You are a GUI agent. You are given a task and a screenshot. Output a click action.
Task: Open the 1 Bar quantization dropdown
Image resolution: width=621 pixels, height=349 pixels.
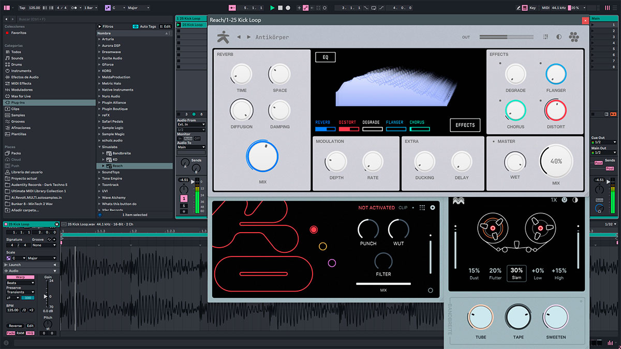pyautogui.click(x=91, y=8)
